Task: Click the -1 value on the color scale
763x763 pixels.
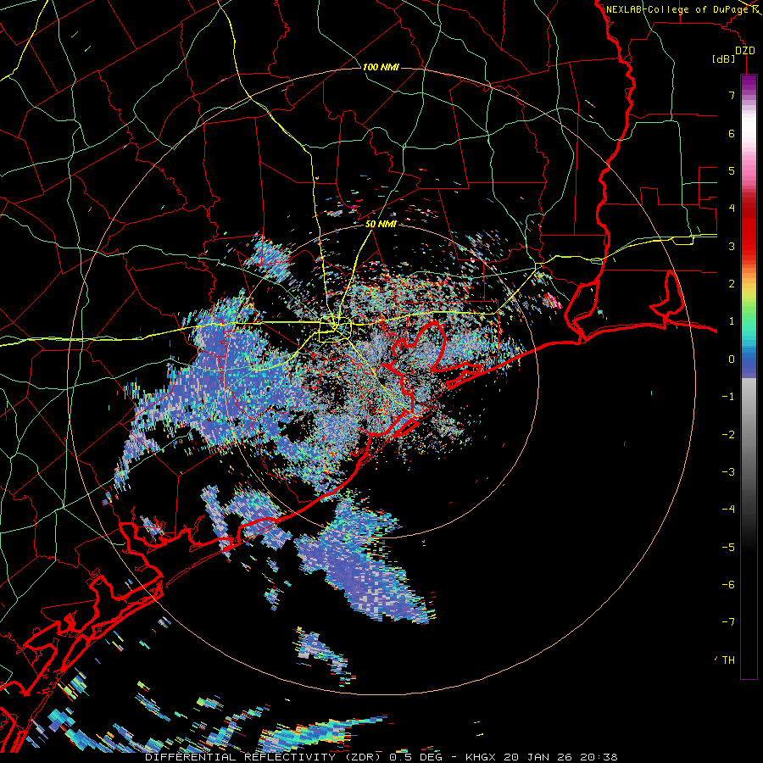Action: (x=728, y=397)
